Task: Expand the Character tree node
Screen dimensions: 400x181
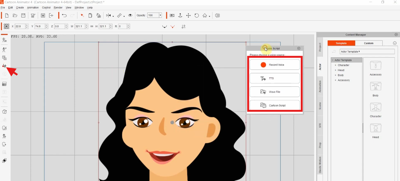Action: [x=335, y=65]
